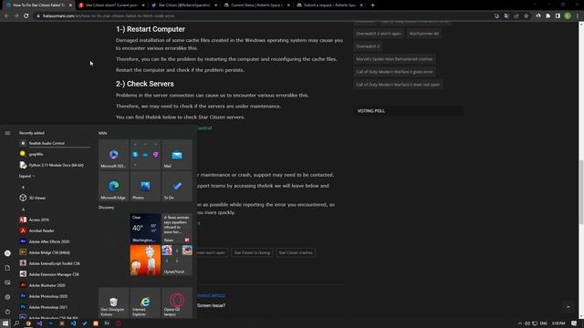
Task: Switch to the Current Status Roberts Space tab
Action: (x=256, y=5)
